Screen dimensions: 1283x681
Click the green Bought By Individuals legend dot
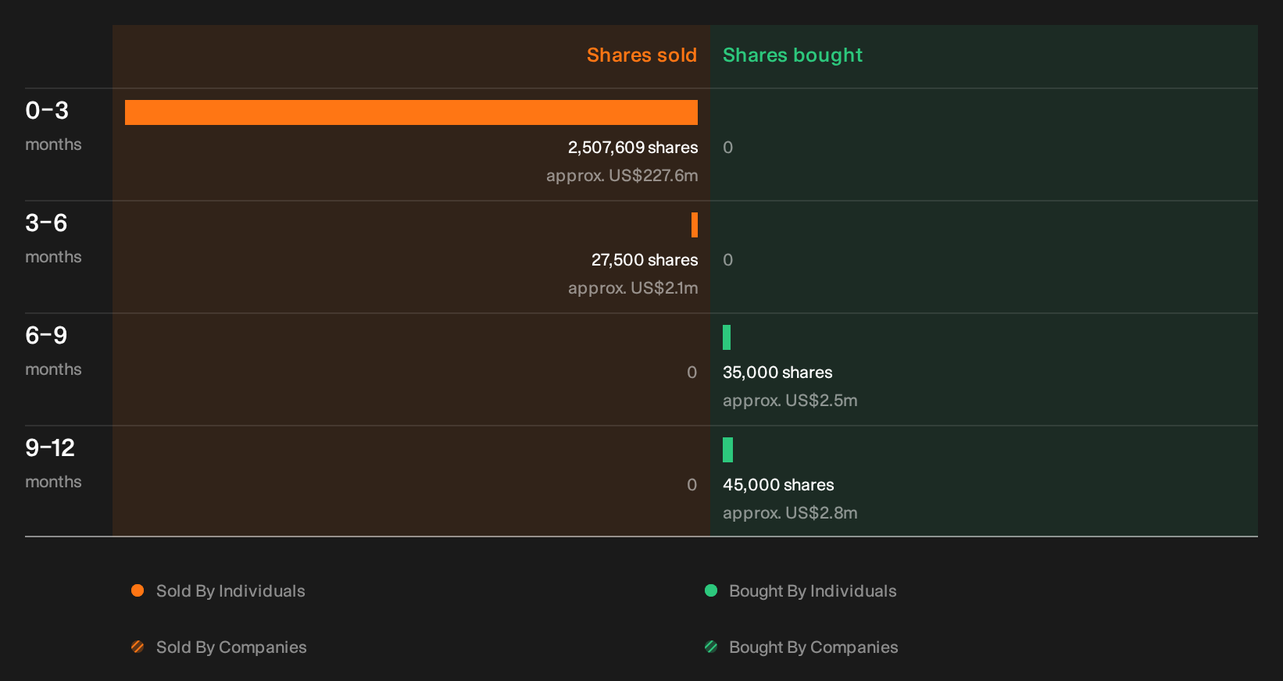[711, 590]
